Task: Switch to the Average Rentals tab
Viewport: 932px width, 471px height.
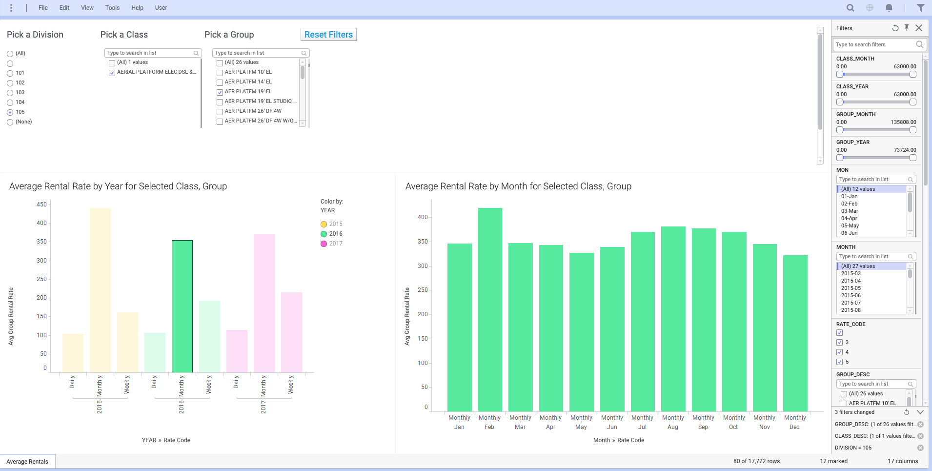Action: [x=27, y=462]
